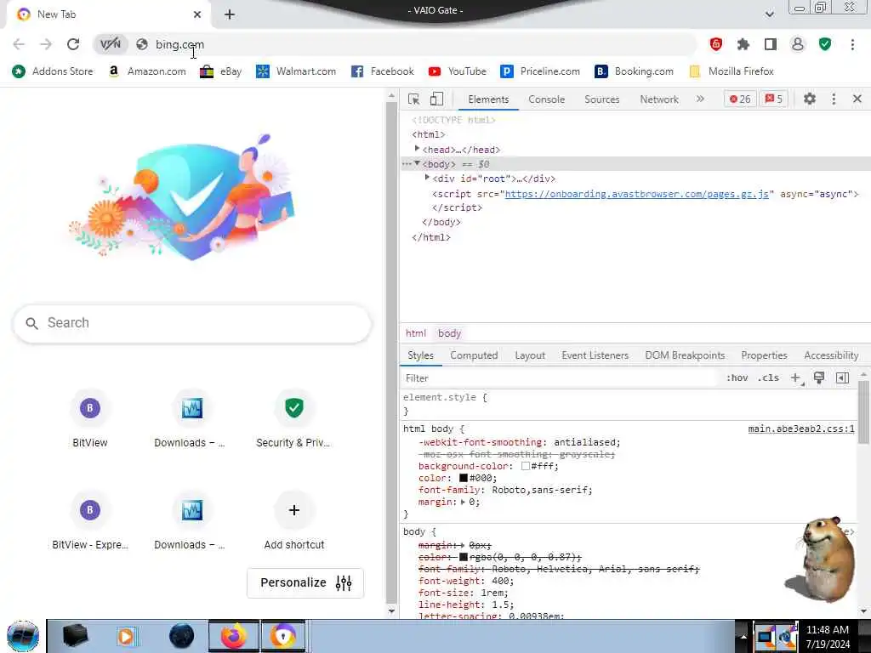Toggle the side panel icon

click(771, 44)
